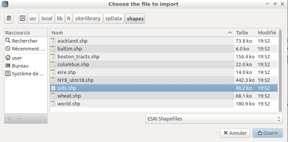Click the remove bookmark minus button below shortcuts
Image resolution: width=288 pixels, height=142 pixels.
(x=19, y=119)
